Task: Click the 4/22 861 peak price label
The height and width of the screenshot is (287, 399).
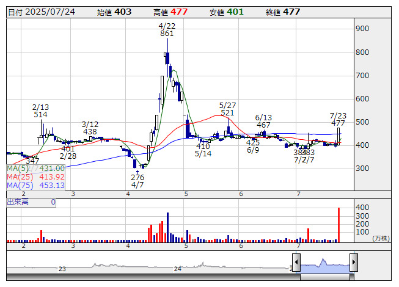Action: 167,30
